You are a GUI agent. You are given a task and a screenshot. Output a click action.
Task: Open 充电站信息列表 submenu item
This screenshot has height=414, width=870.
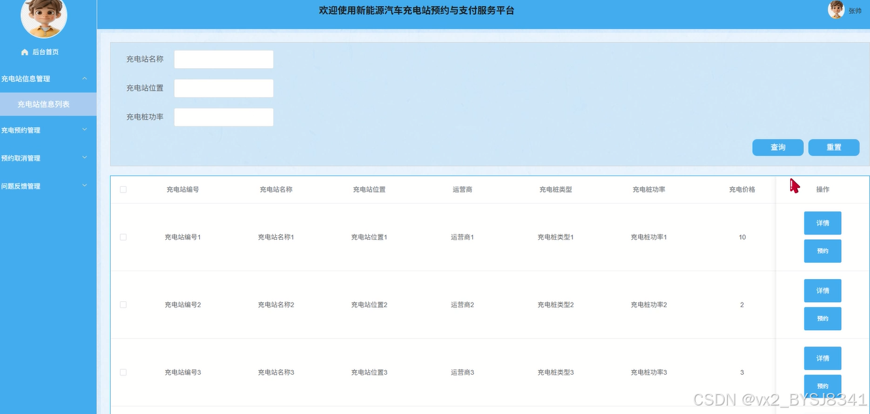[x=44, y=104]
